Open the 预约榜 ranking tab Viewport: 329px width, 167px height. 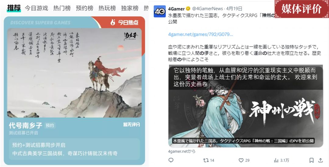point(85,8)
